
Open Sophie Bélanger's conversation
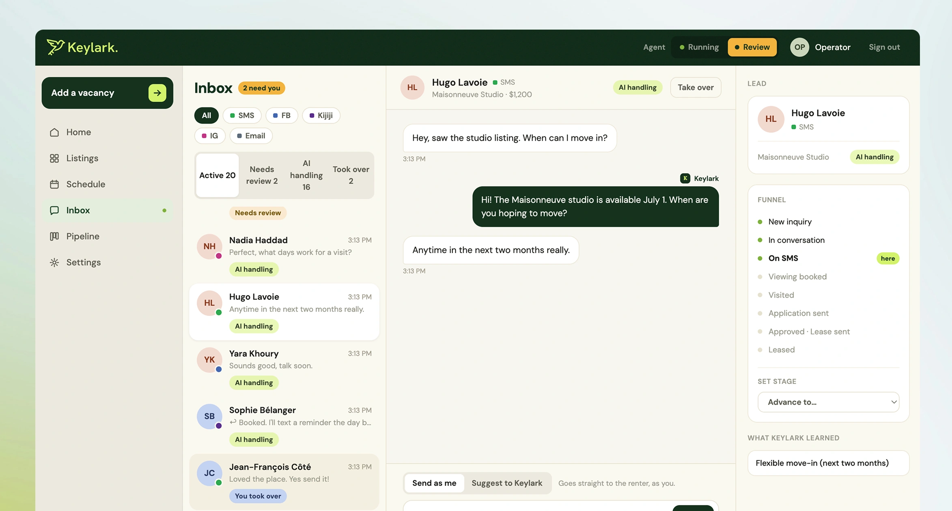(x=284, y=425)
